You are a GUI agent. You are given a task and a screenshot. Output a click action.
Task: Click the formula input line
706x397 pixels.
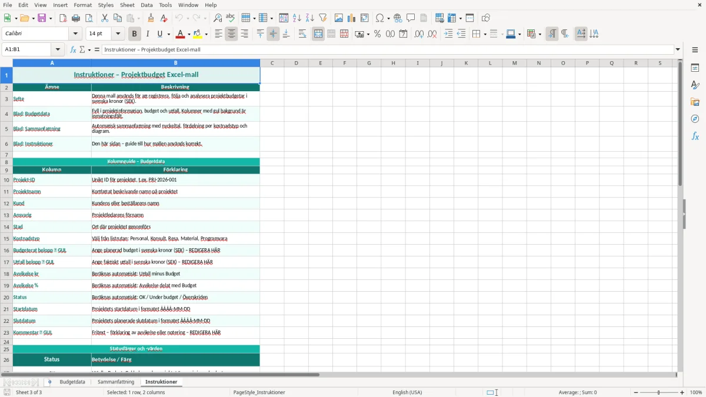point(388,49)
